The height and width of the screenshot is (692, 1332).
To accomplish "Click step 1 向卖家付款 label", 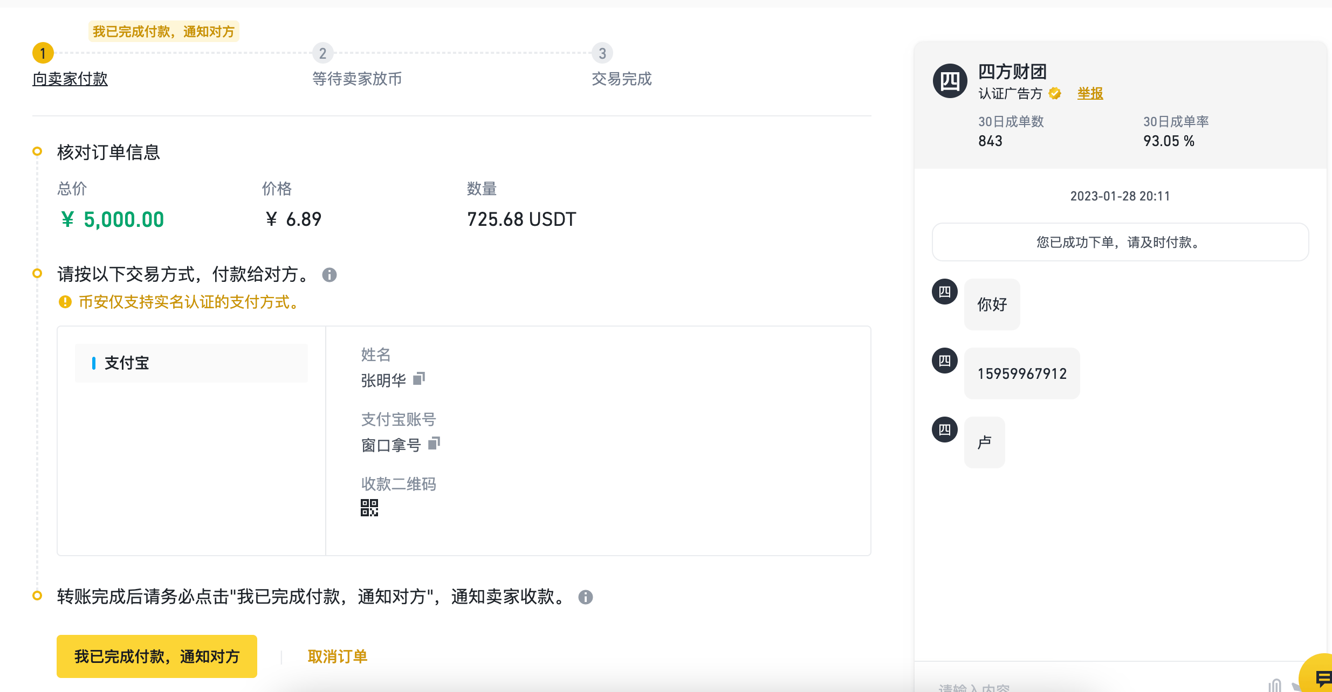I will [x=70, y=79].
